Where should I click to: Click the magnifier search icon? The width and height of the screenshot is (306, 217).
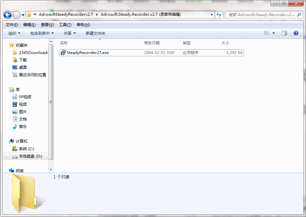point(299,14)
